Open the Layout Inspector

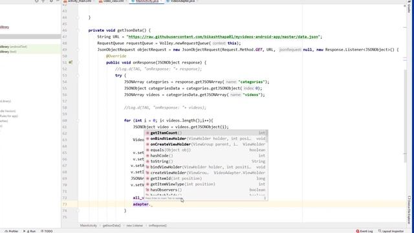[391, 231]
